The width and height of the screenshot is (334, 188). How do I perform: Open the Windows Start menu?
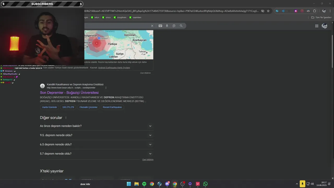(x=129, y=184)
